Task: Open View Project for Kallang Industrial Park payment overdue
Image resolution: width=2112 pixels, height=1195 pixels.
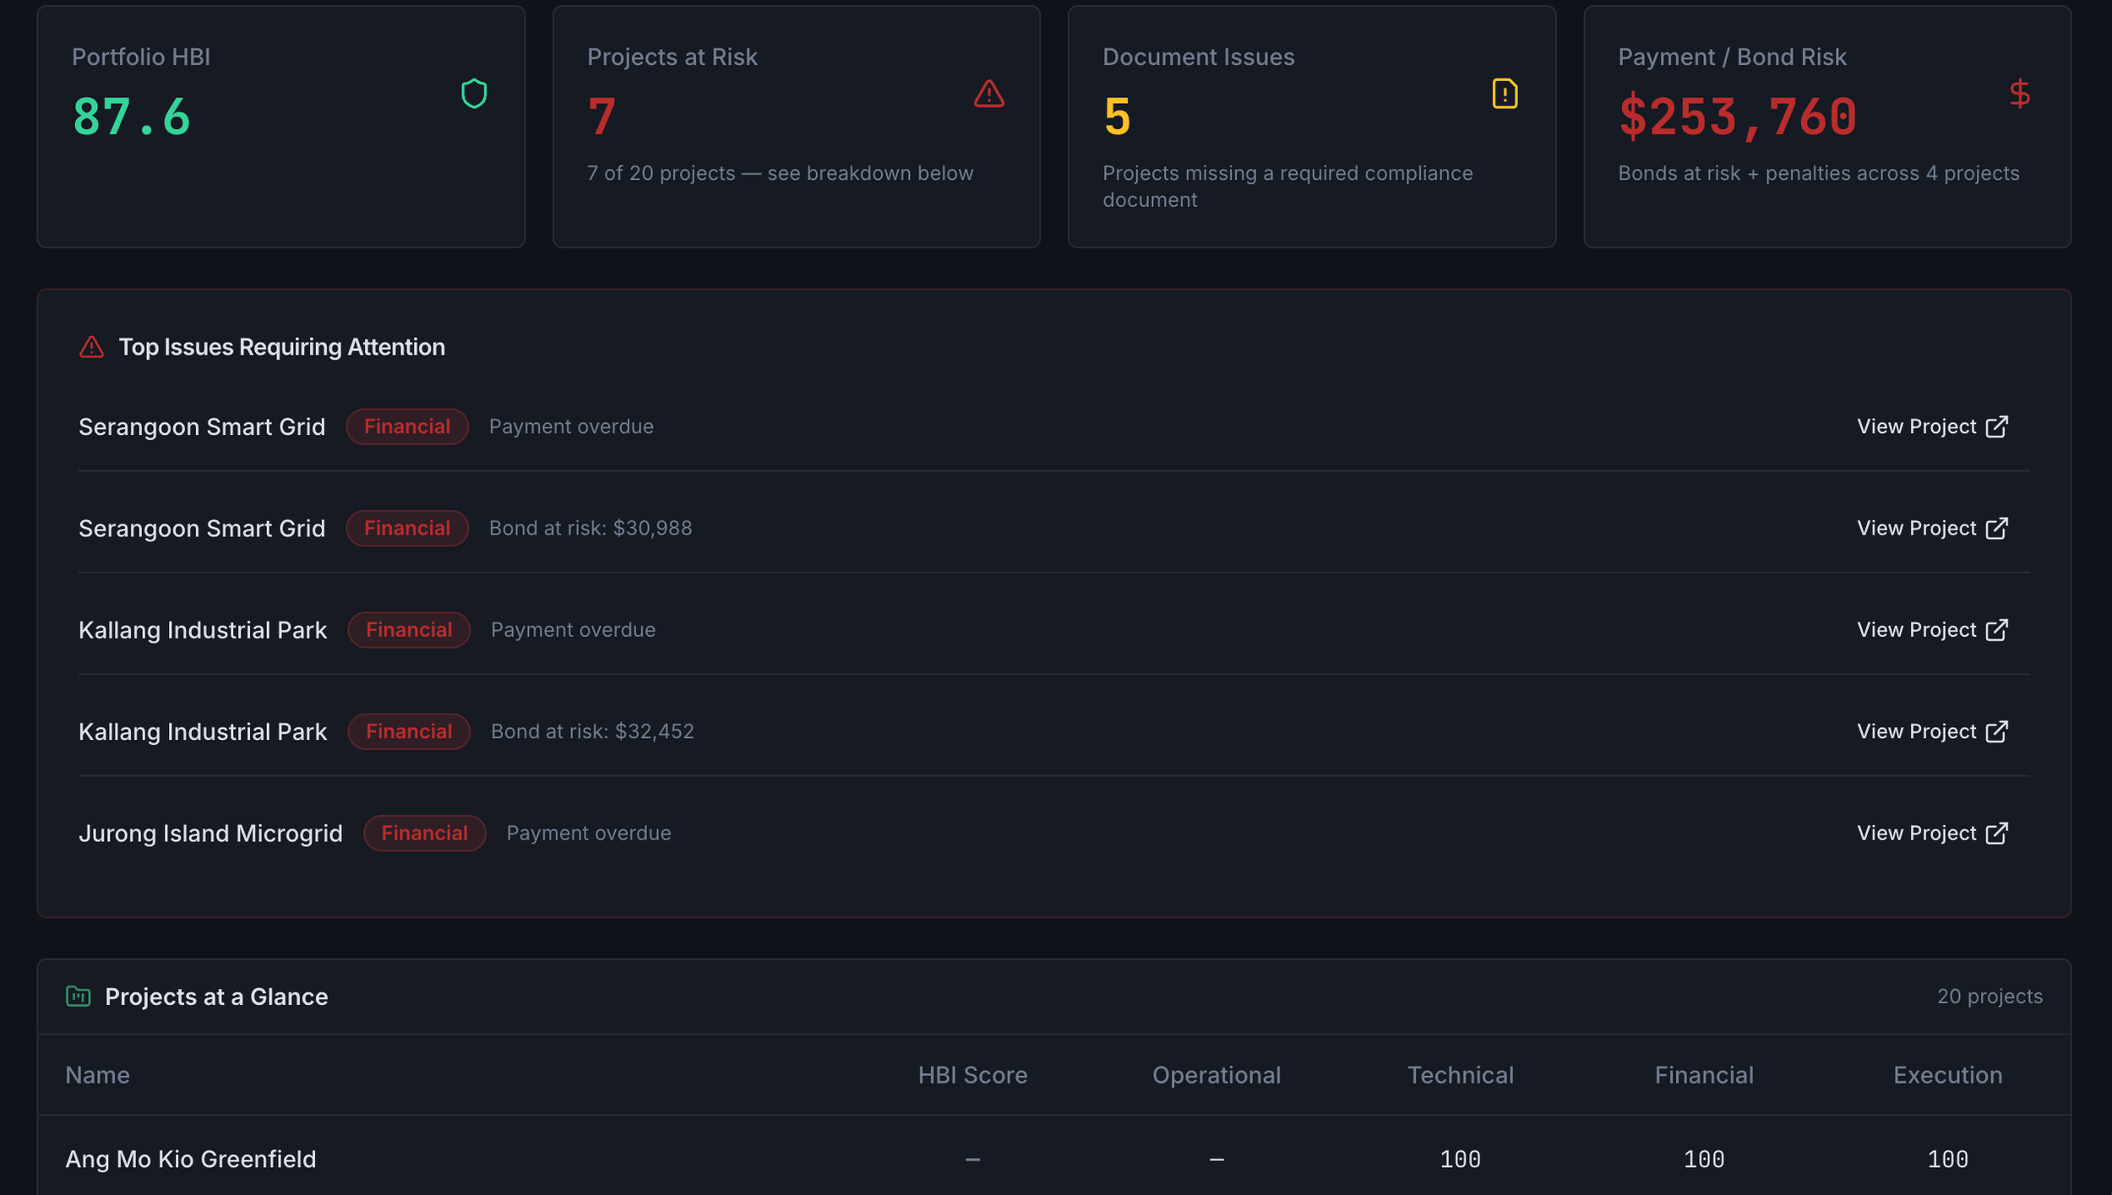Action: tap(1932, 630)
